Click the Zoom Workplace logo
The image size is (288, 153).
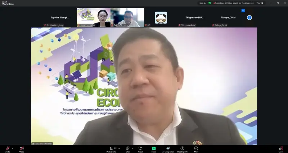8,3
